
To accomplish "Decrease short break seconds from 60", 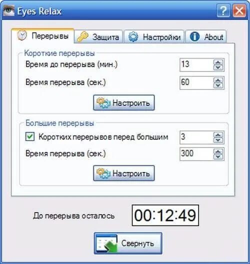I will point(218,85).
